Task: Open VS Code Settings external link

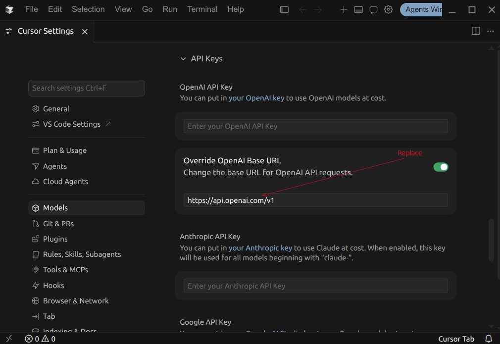Action: [x=87, y=124]
